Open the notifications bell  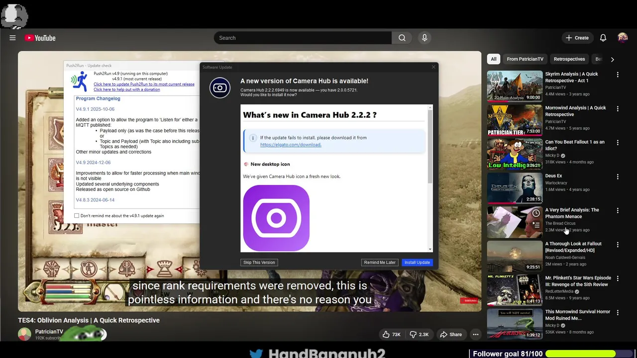pyautogui.click(x=603, y=38)
